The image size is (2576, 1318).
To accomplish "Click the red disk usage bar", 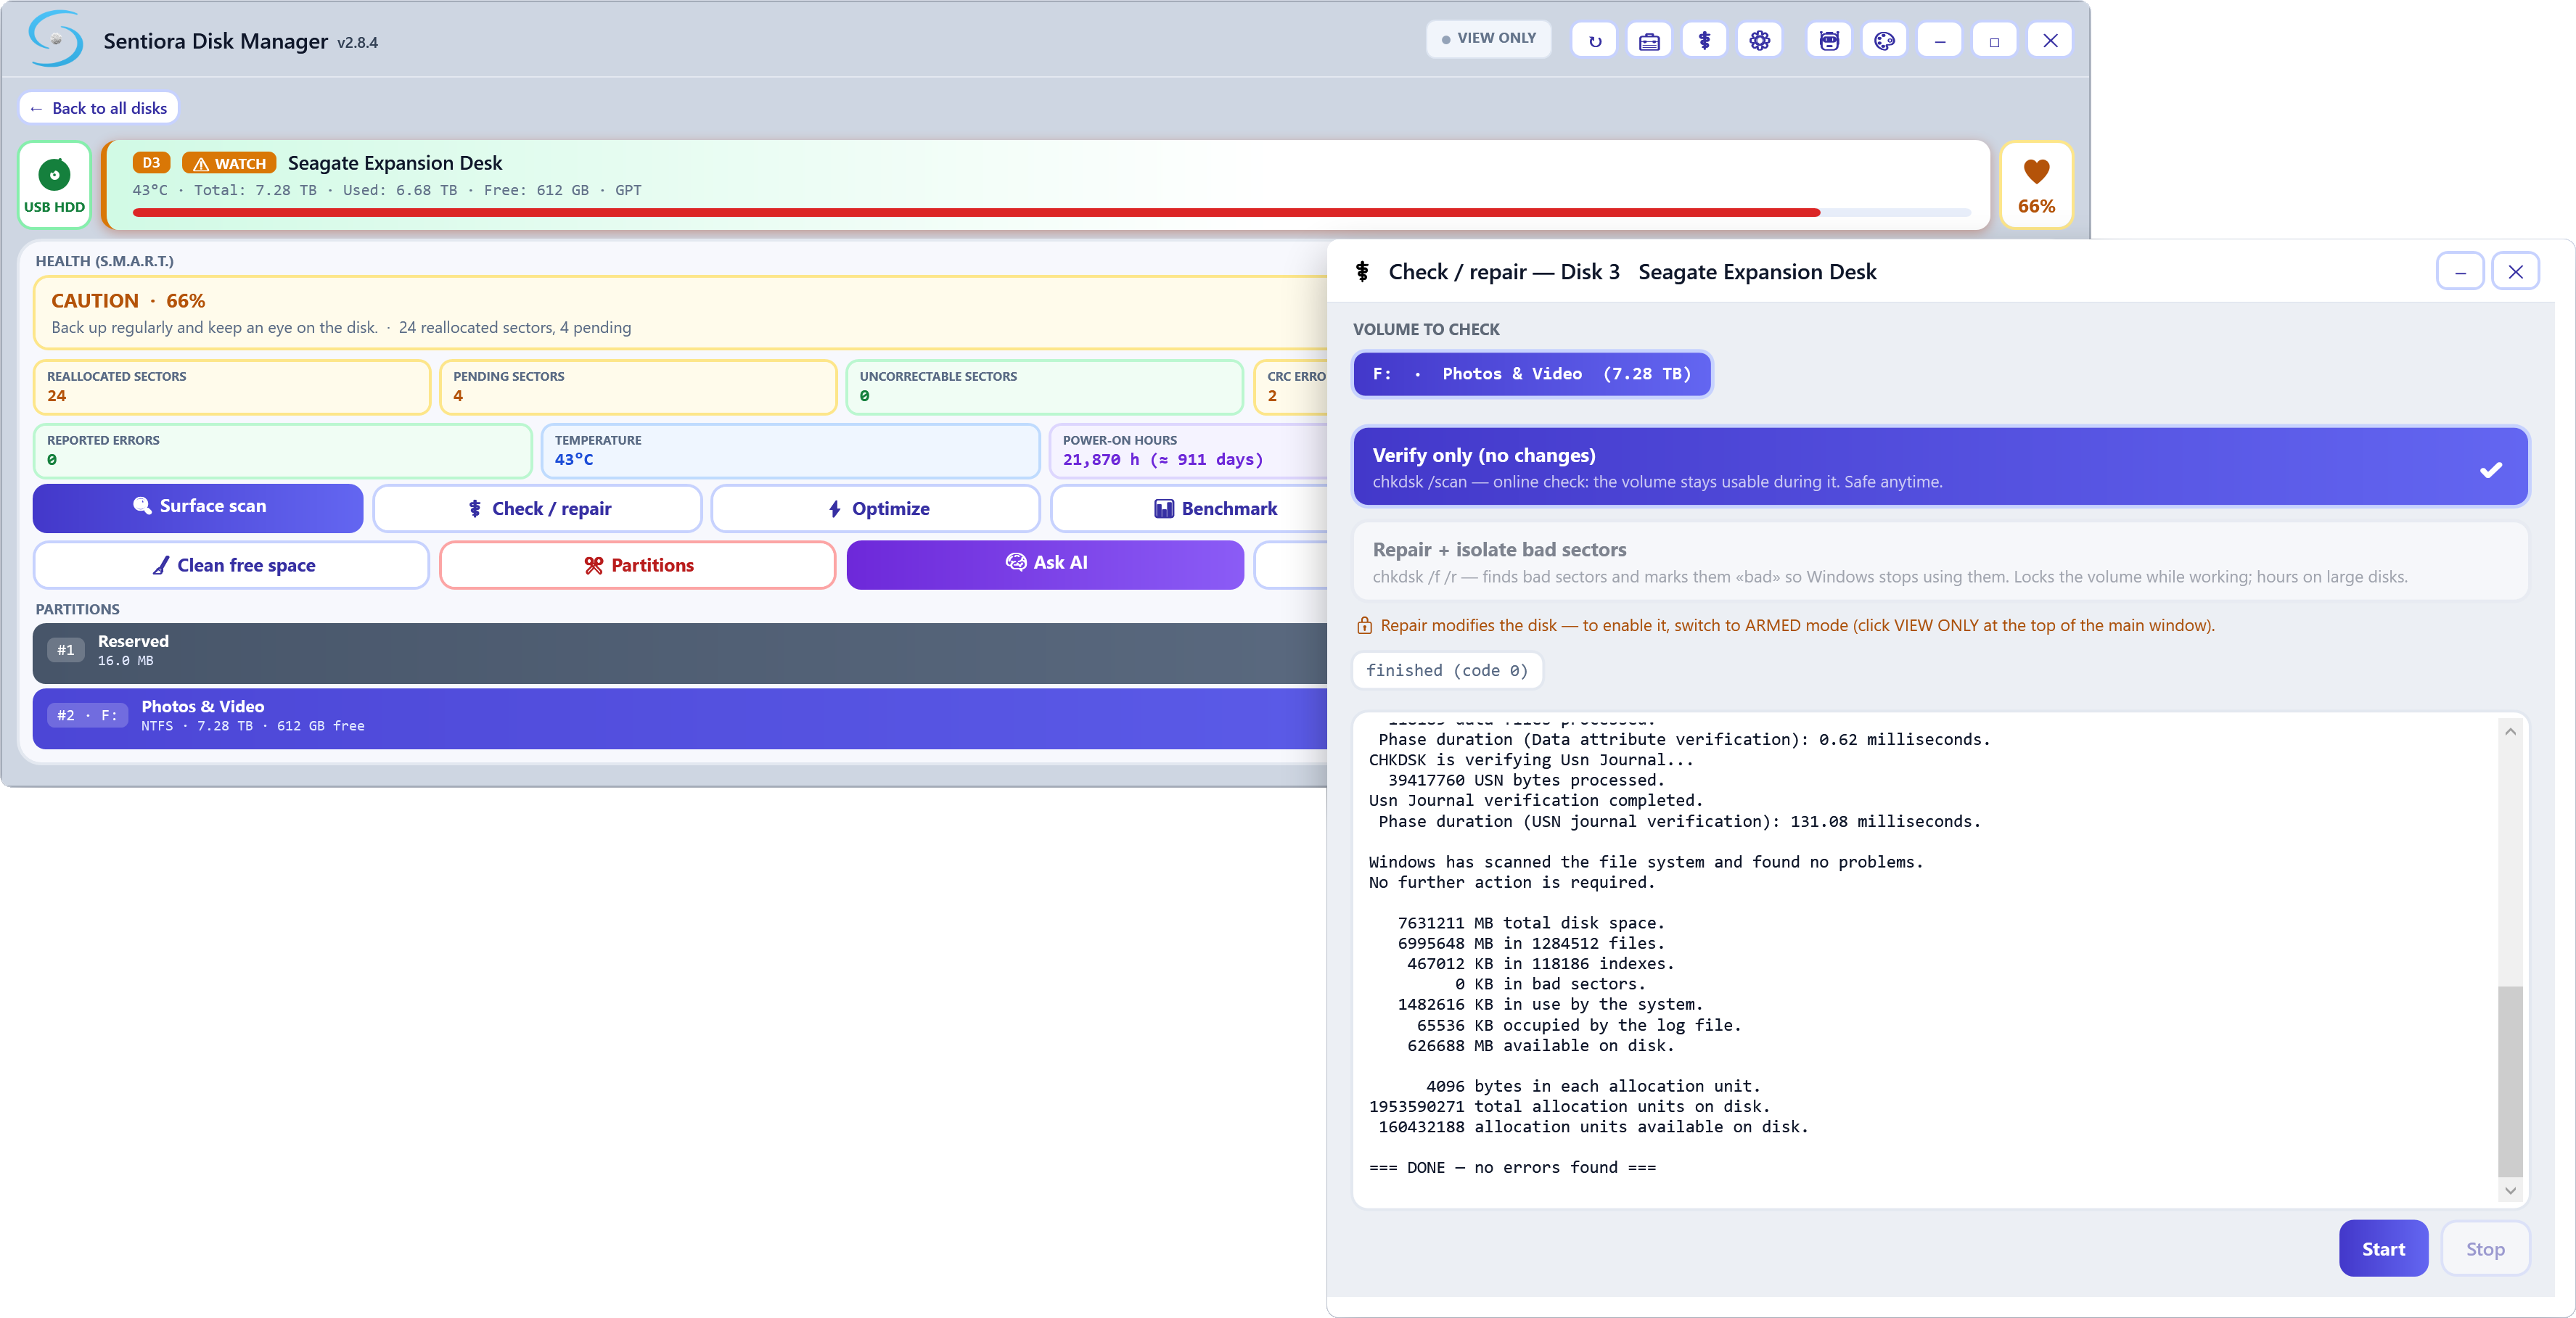I will click(976, 213).
